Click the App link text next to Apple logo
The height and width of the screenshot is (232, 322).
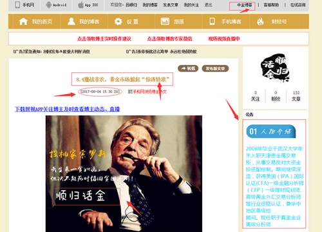(91, 5)
